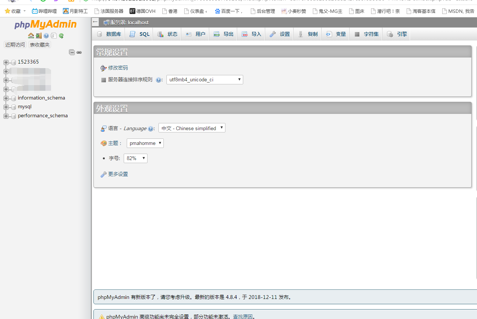Reload navigation panel with green refresh icon

click(61, 36)
